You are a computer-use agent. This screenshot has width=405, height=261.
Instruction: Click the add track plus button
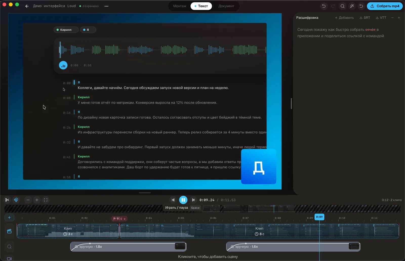pos(9,217)
